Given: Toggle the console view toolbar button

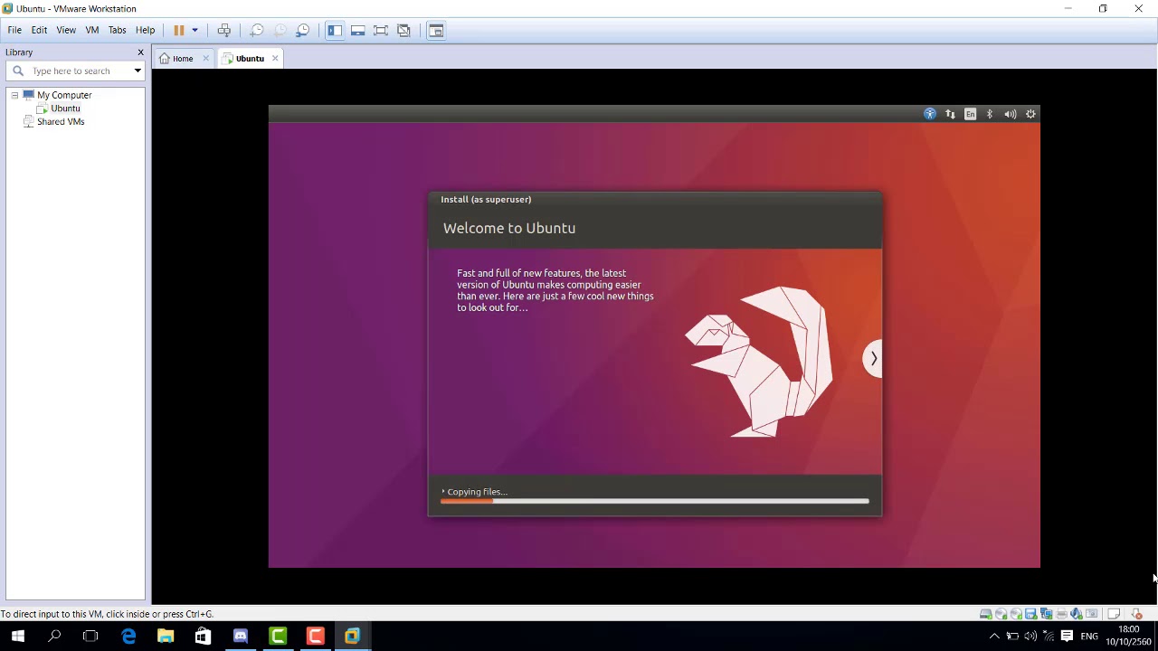Looking at the screenshot, I should pyautogui.click(x=436, y=30).
